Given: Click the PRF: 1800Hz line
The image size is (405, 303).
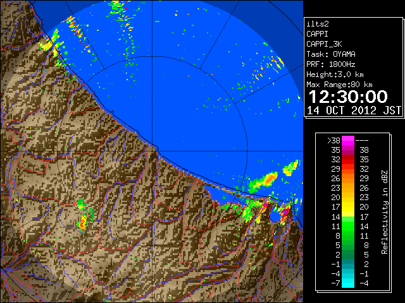Looking at the screenshot, I should [x=331, y=64].
